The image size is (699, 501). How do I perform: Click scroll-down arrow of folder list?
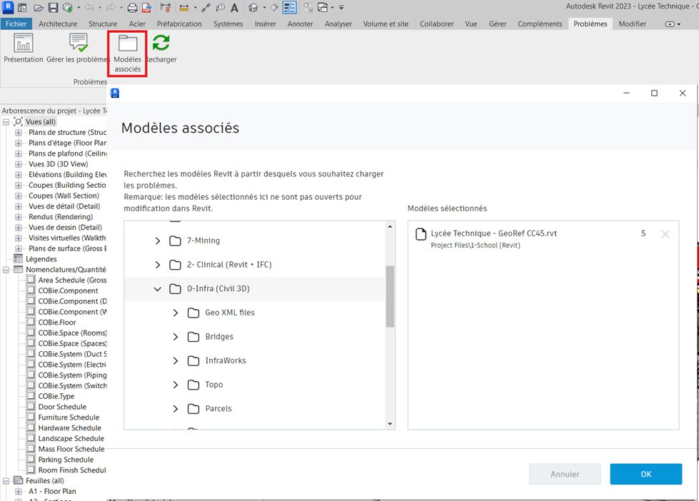point(390,424)
